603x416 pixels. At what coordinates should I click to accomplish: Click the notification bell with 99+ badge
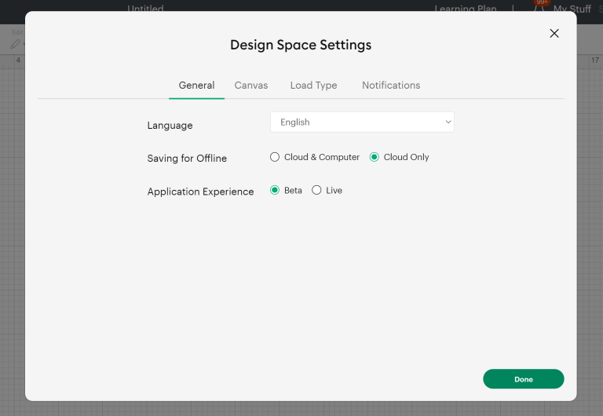[541, 6]
